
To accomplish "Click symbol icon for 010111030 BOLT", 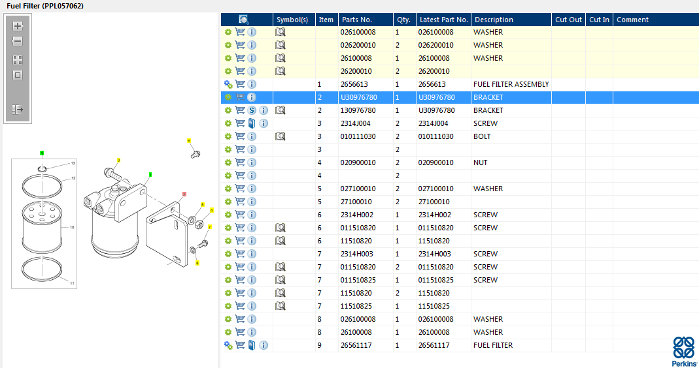I will tap(280, 136).
